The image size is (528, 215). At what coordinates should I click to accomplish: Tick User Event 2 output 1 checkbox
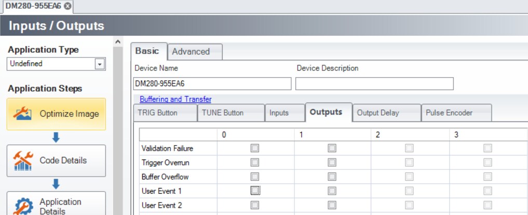tap(332, 205)
